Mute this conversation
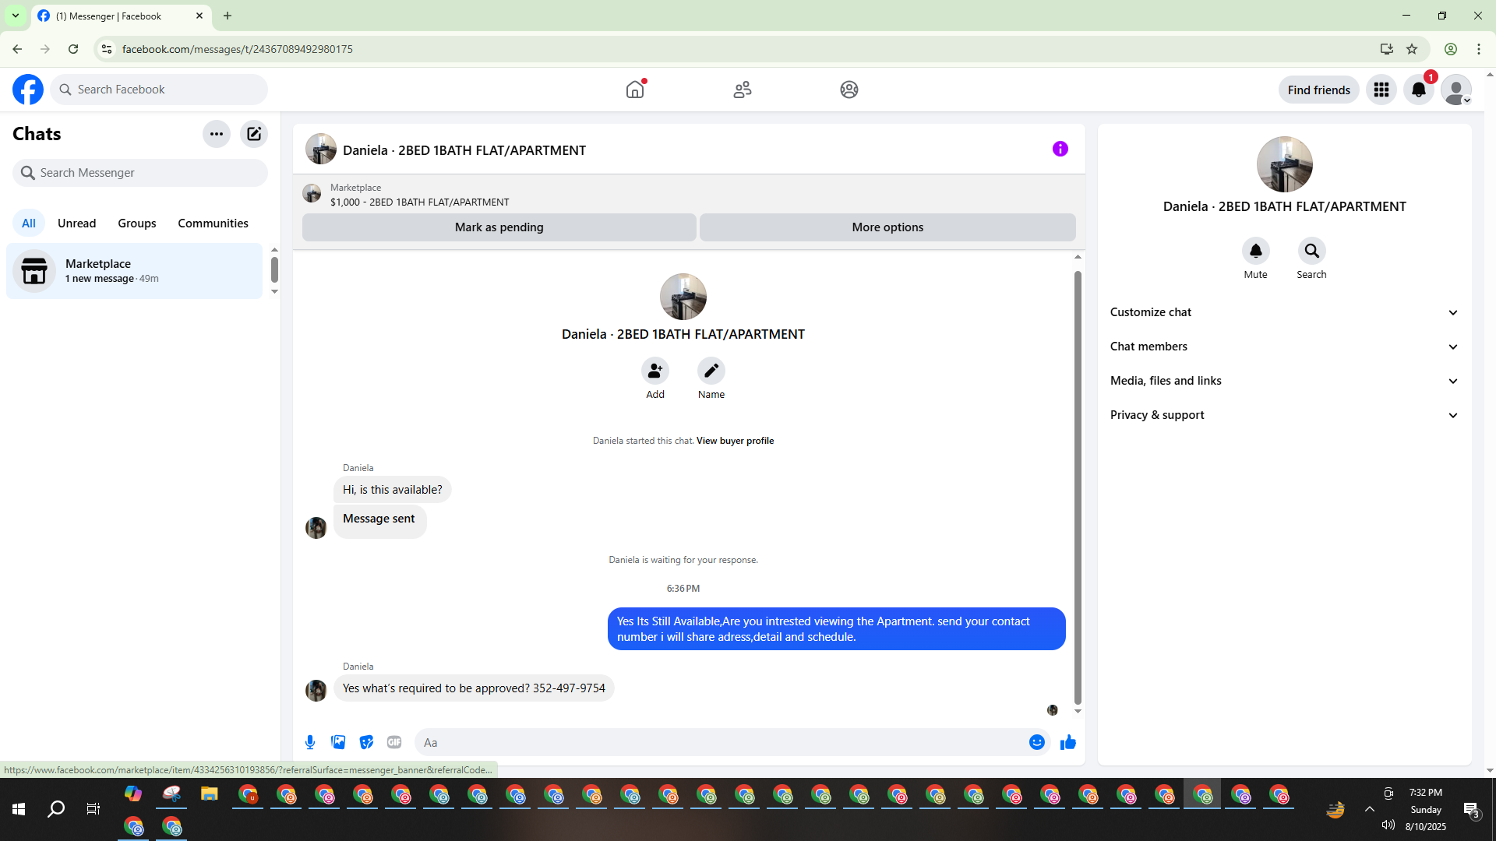The width and height of the screenshot is (1496, 841). (1255, 252)
